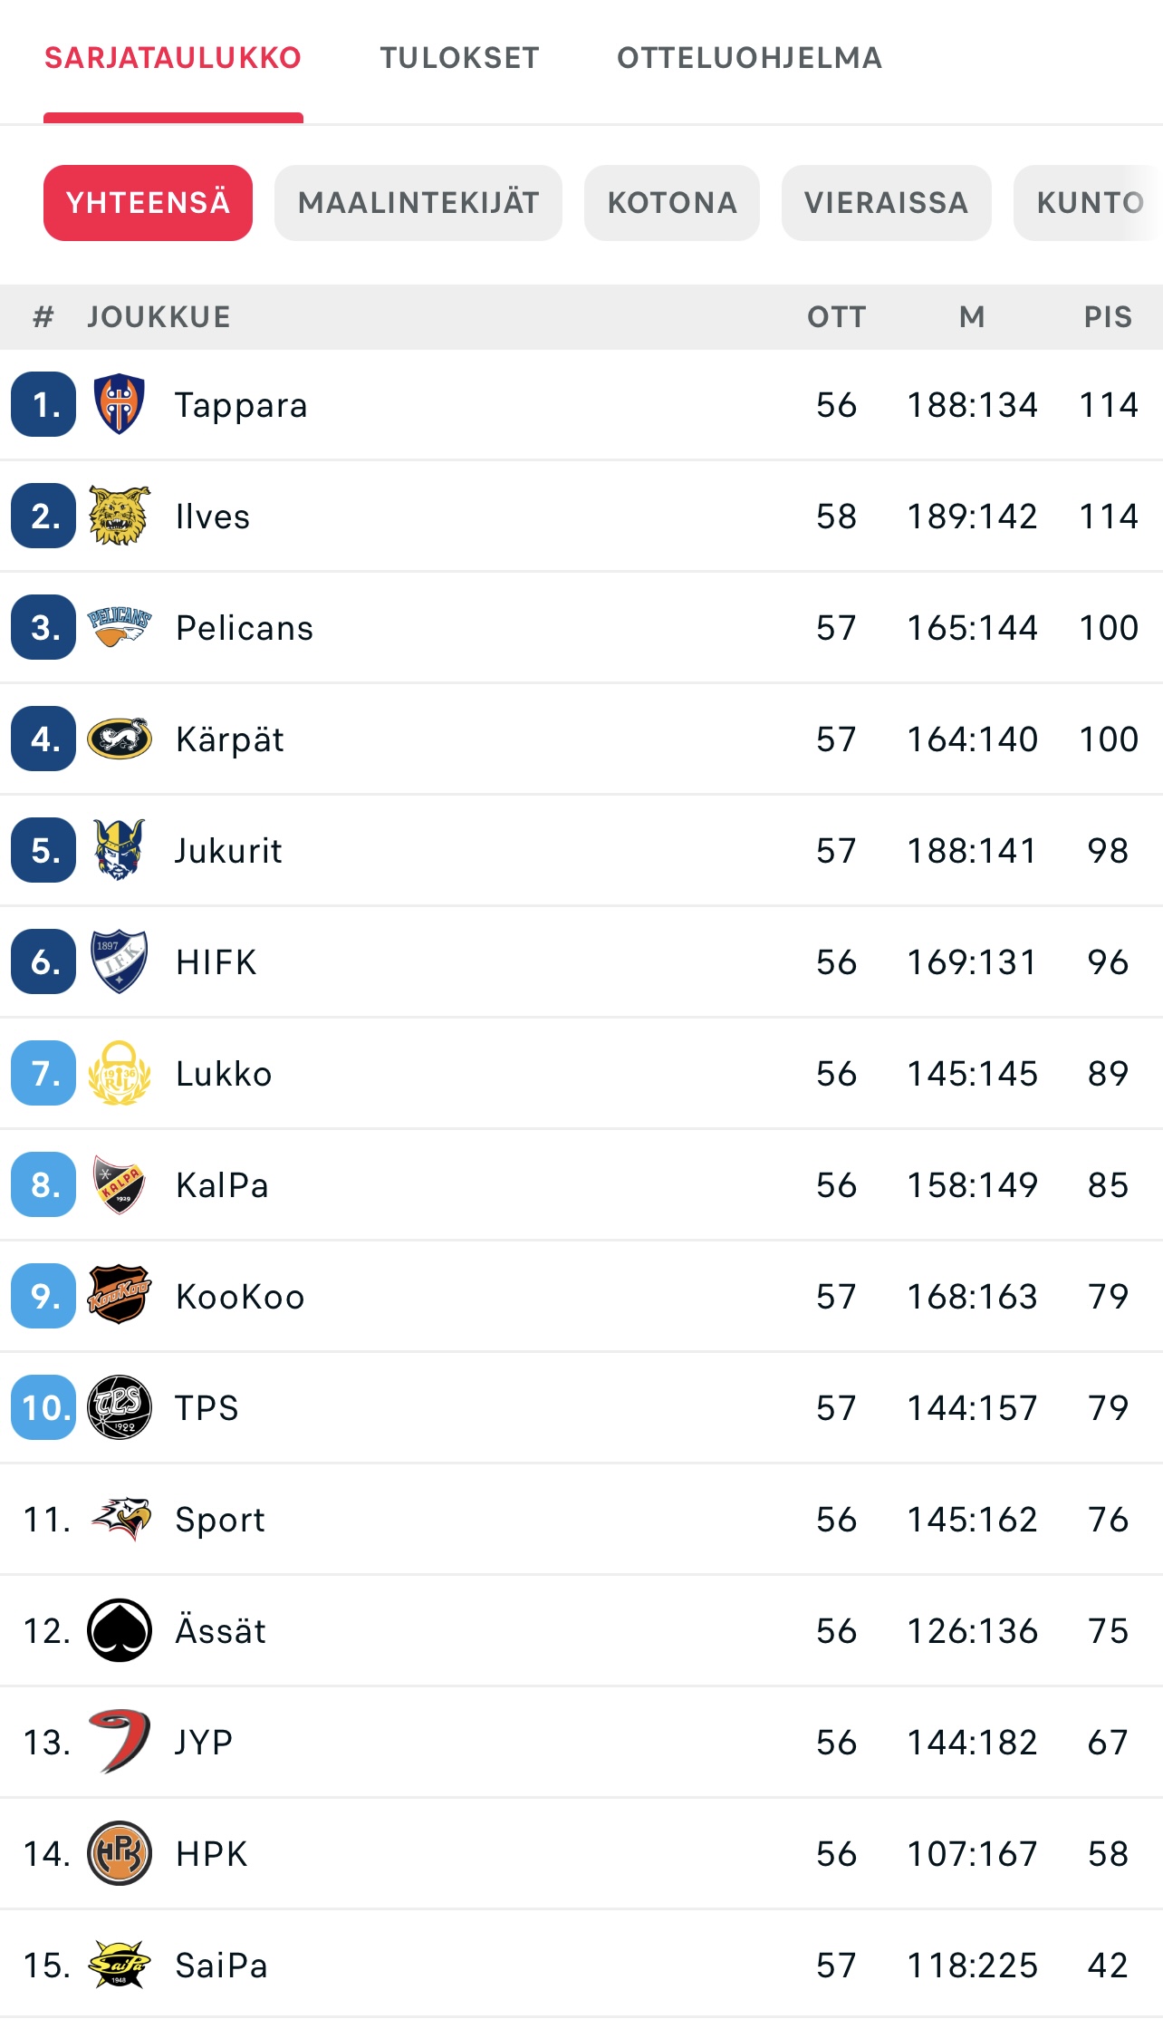
Task: Open the TPS team name link
Action: pyautogui.click(x=207, y=1407)
